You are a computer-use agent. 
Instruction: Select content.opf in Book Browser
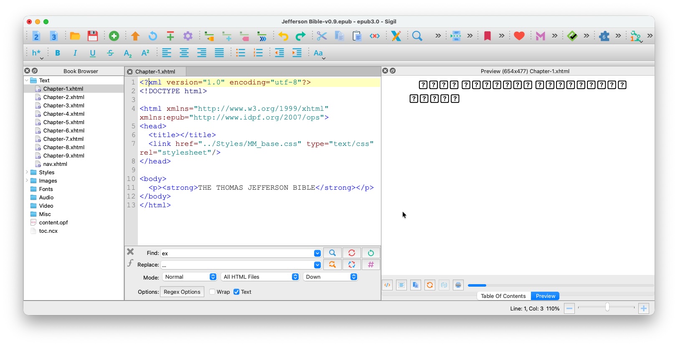(53, 222)
